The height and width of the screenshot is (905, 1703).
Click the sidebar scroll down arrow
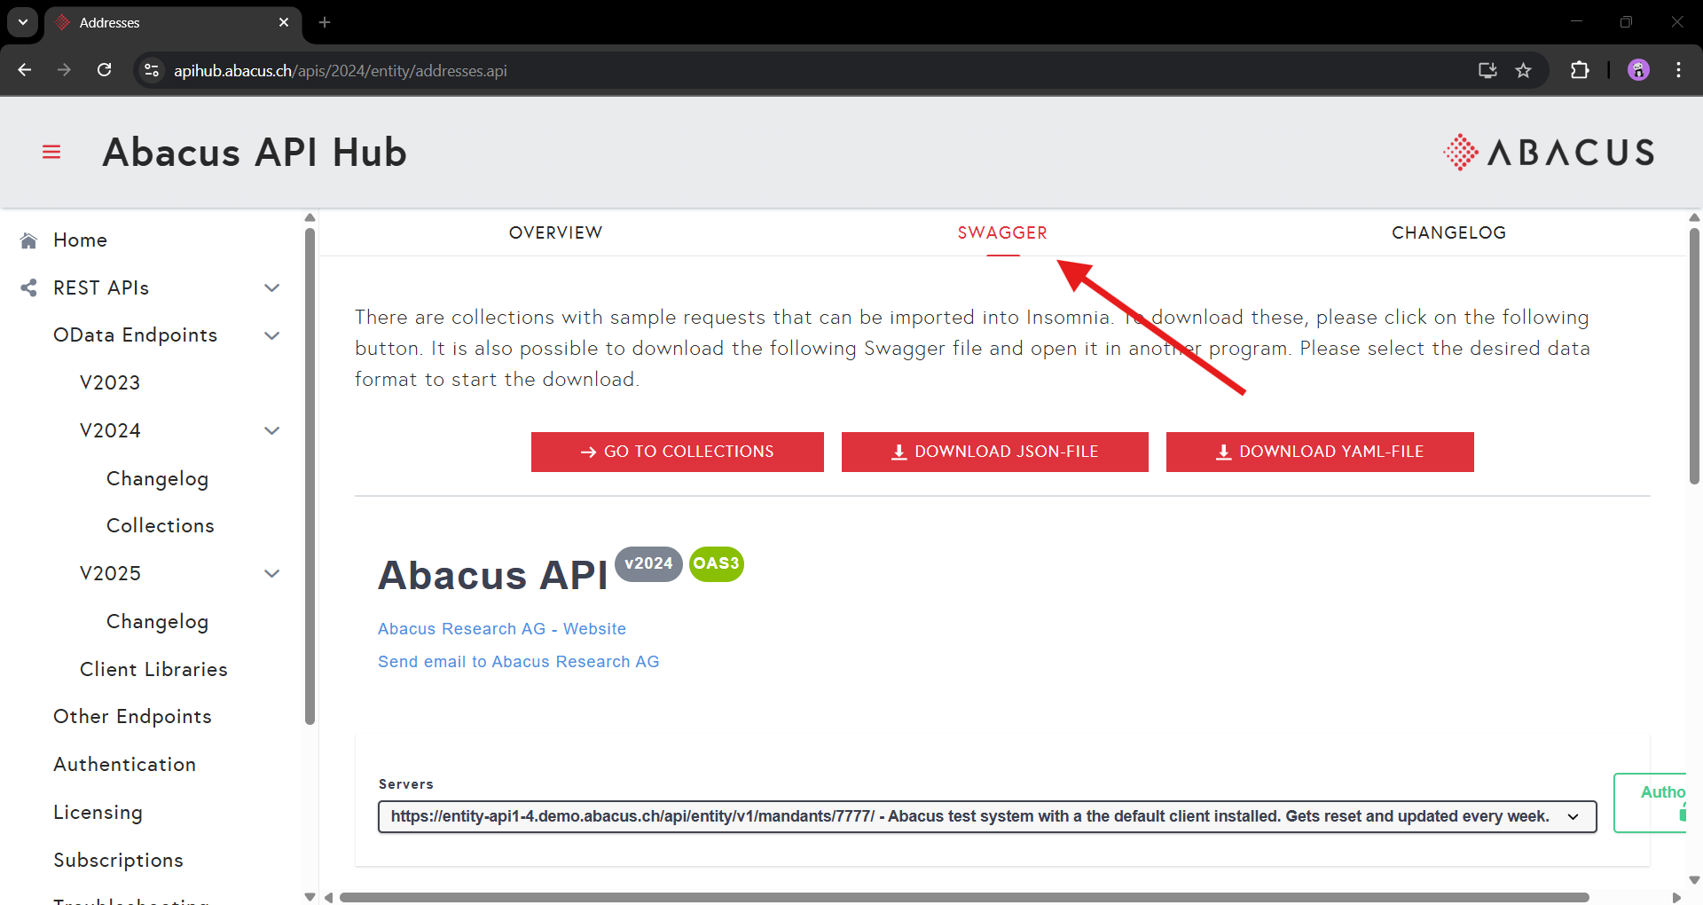pyautogui.click(x=310, y=896)
